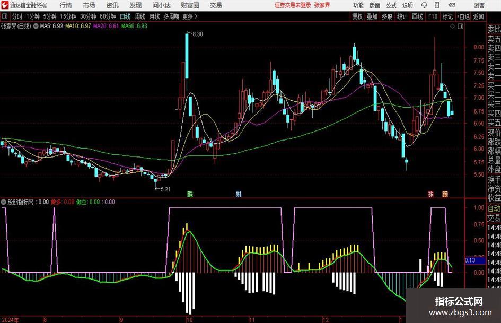
Task: Click the MA5: 6.92 indicator label
Action: [51, 26]
